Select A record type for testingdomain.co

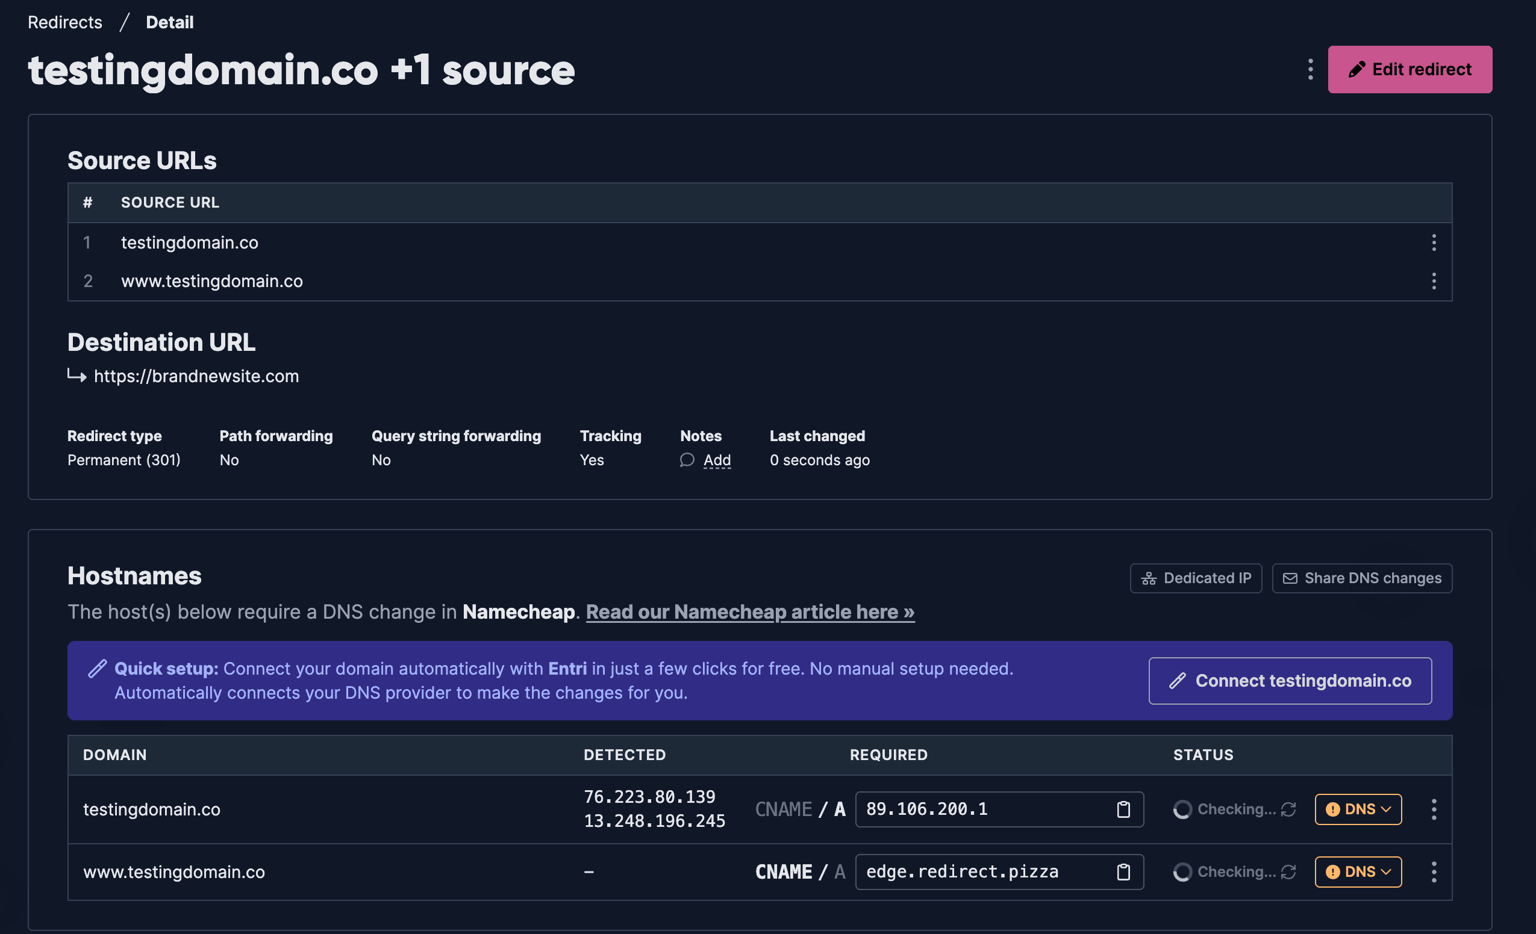(840, 809)
